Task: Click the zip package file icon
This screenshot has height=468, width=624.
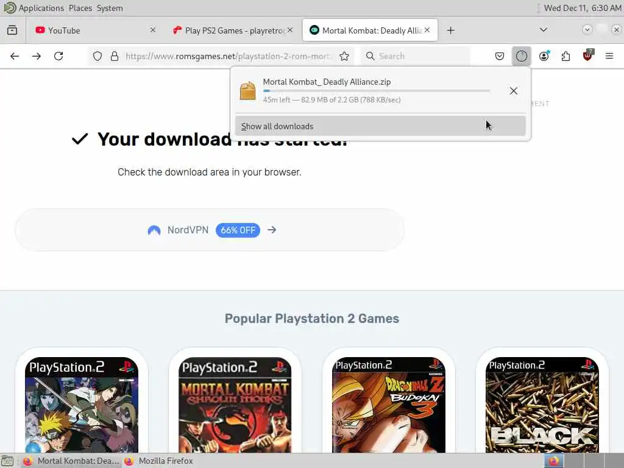Action: (247, 91)
